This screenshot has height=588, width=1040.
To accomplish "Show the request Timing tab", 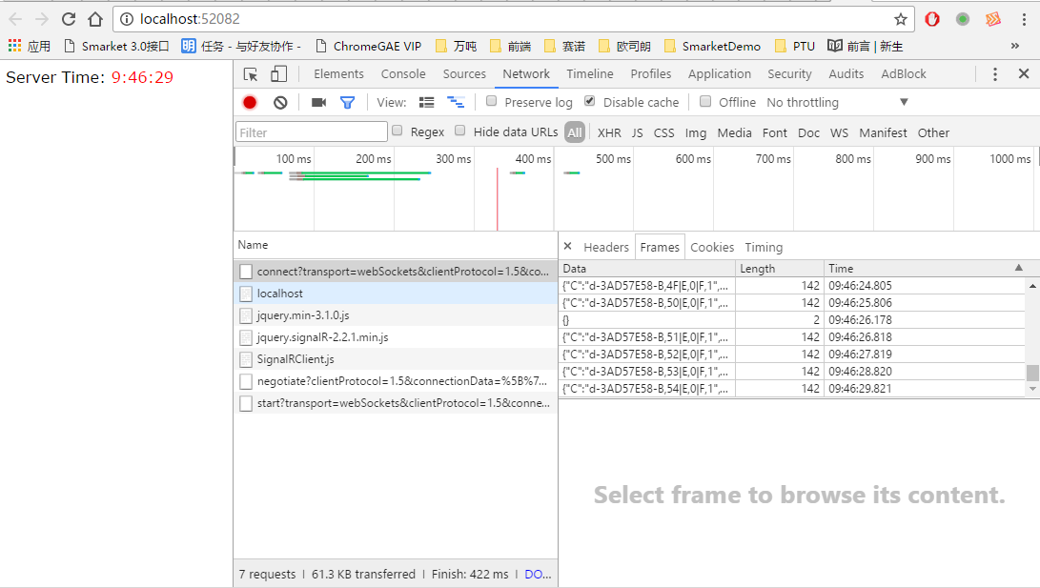I will (x=764, y=247).
